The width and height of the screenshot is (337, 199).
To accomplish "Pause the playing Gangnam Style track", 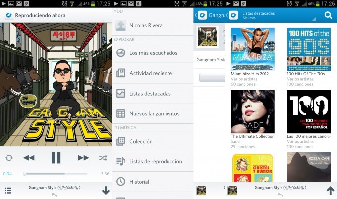I will tap(56, 158).
